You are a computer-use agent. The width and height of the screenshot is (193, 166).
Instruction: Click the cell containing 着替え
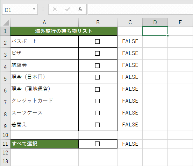click(44, 125)
